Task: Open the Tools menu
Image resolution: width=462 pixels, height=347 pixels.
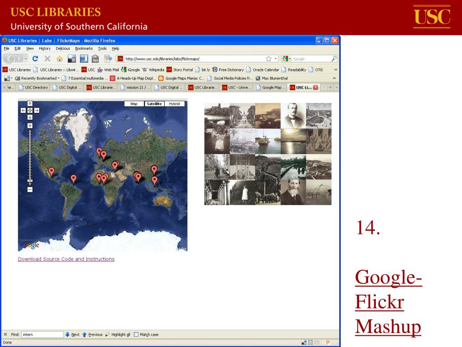Action: coord(102,48)
